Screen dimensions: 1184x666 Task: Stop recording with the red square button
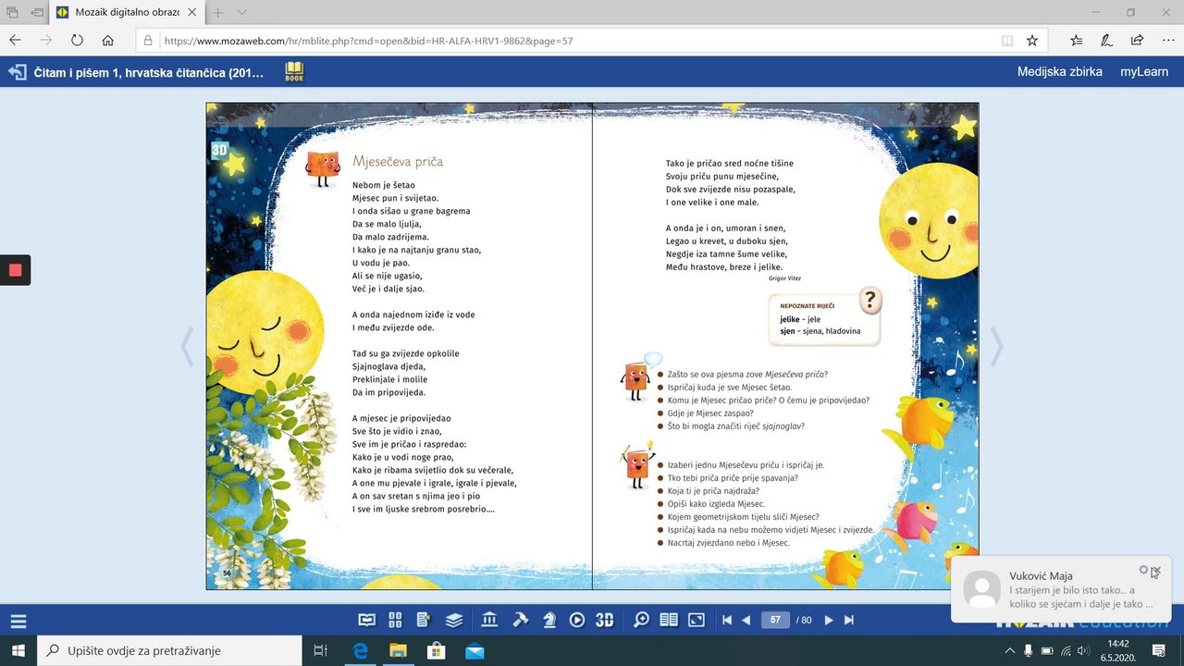click(15, 270)
